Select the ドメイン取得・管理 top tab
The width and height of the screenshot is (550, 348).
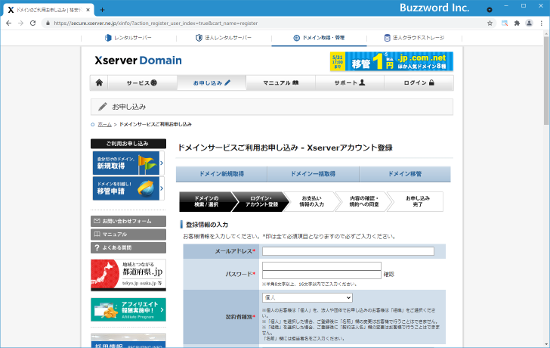pos(319,38)
